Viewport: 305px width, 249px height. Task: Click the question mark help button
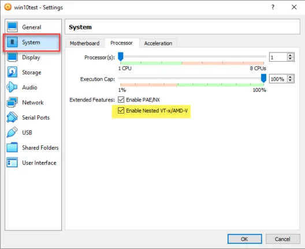(273, 7)
